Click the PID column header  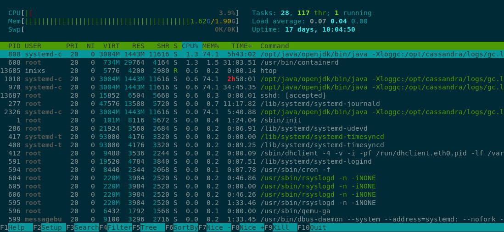(x=14, y=46)
